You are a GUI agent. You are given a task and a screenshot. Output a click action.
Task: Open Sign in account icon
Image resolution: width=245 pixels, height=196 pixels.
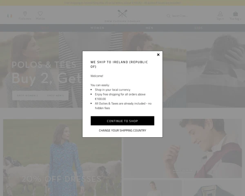(220, 14)
